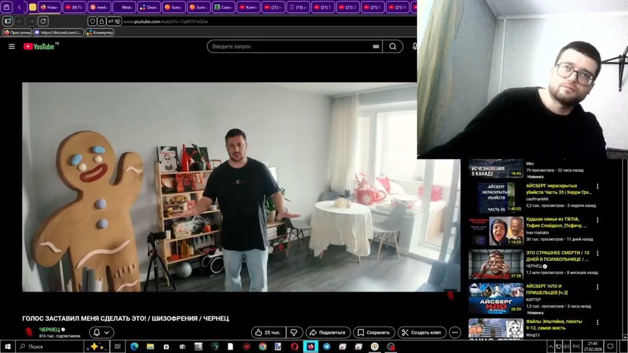
Task: Reload the page with the refresh button
Action: [x=43, y=21]
